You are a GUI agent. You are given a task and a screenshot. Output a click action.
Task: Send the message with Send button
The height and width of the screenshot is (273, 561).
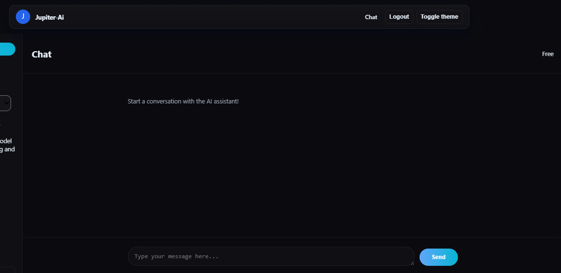(438, 257)
